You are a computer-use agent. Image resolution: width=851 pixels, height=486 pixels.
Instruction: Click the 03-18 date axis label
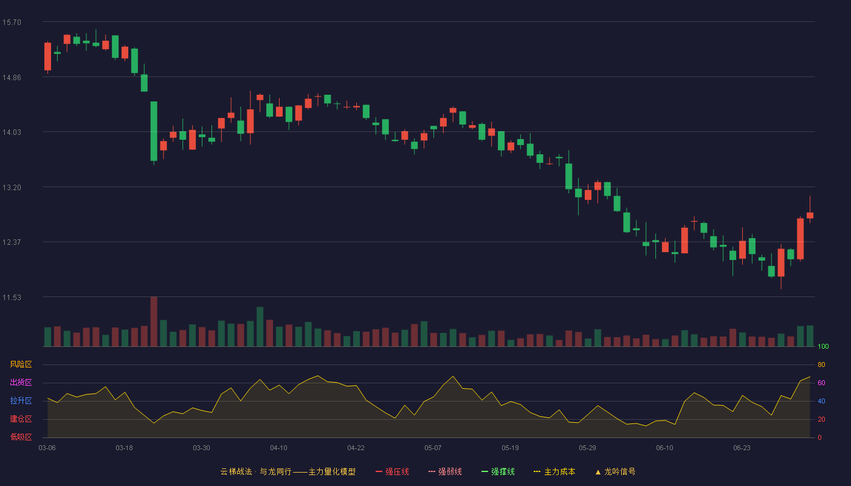click(124, 448)
